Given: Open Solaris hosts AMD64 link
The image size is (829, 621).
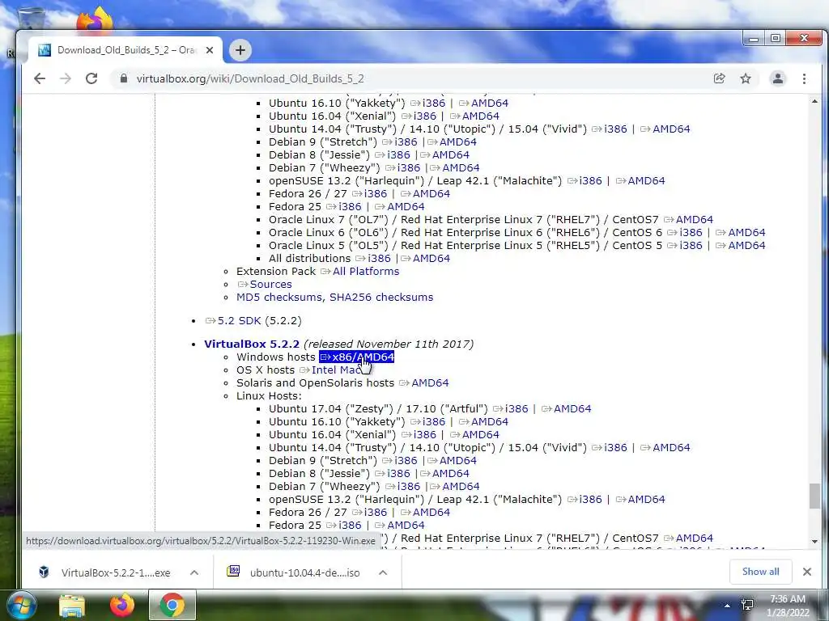Looking at the screenshot, I should 424,382.
